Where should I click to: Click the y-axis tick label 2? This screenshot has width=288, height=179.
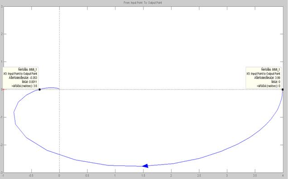2,34
